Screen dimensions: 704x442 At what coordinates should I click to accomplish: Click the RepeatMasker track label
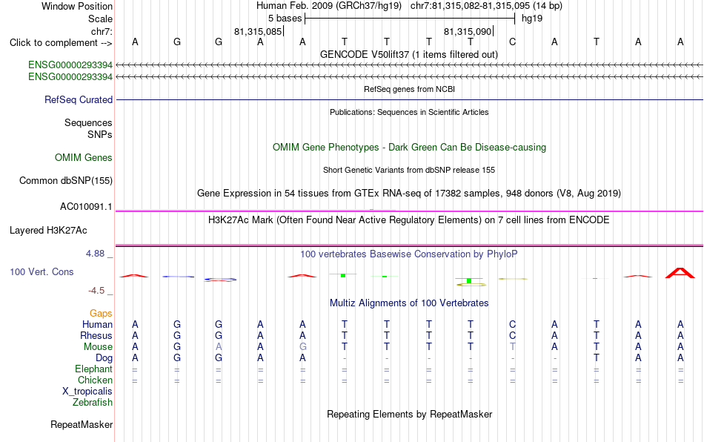click(x=82, y=424)
